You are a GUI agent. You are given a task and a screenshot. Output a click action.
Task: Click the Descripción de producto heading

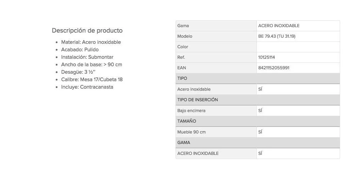pos(87,31)
